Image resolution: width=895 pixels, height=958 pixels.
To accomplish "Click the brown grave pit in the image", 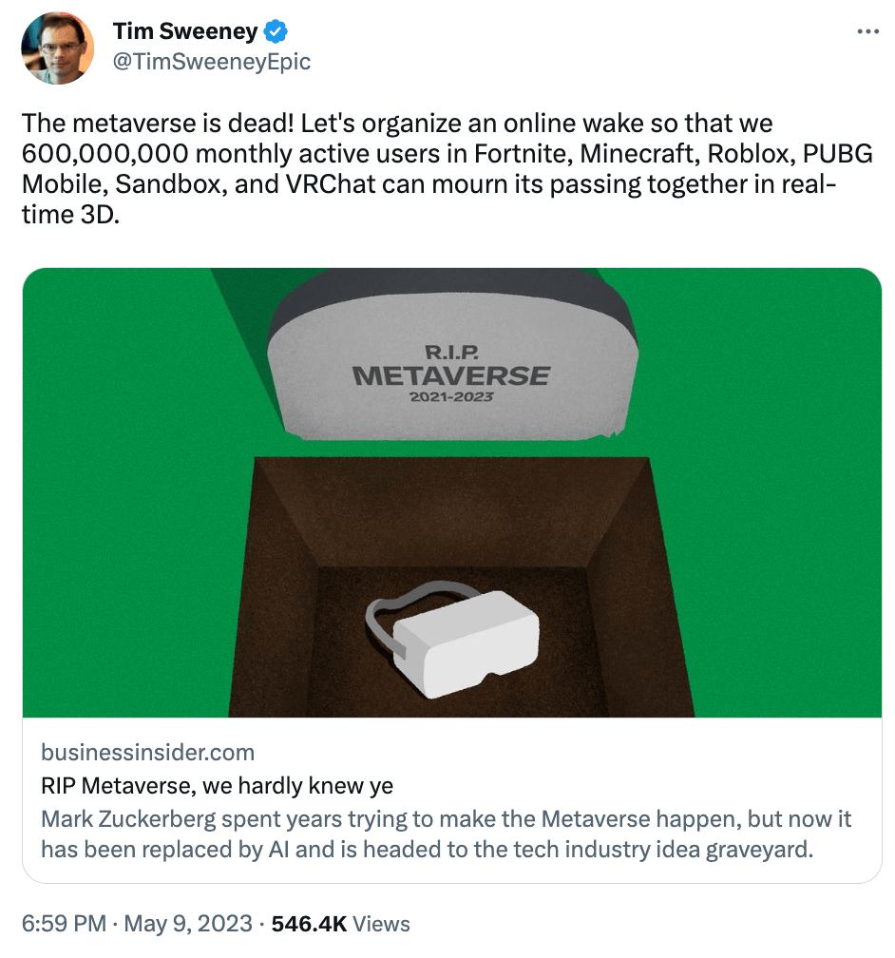I will tap(461, 586).
